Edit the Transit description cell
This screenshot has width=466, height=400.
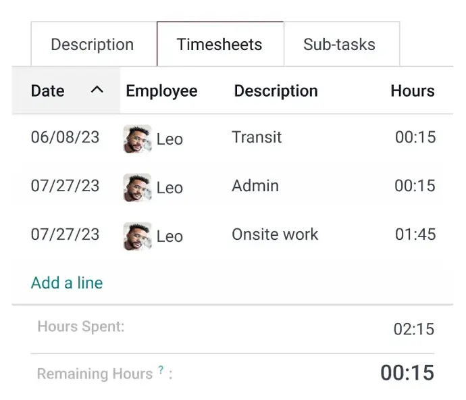click(257, 137)
